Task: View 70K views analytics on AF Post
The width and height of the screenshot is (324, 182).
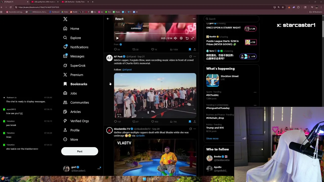Action: 173,122
